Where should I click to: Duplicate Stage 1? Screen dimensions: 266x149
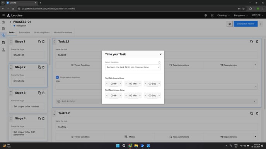click(x=39, y=42)
